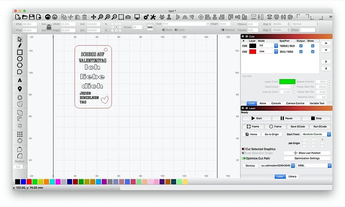Open the Mode dropdown for layer C00
This screenshot has width=345, height=207.
point(268,46)
